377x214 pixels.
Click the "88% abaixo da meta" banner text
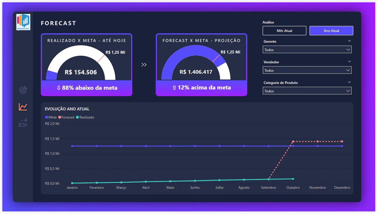[90, 88]
